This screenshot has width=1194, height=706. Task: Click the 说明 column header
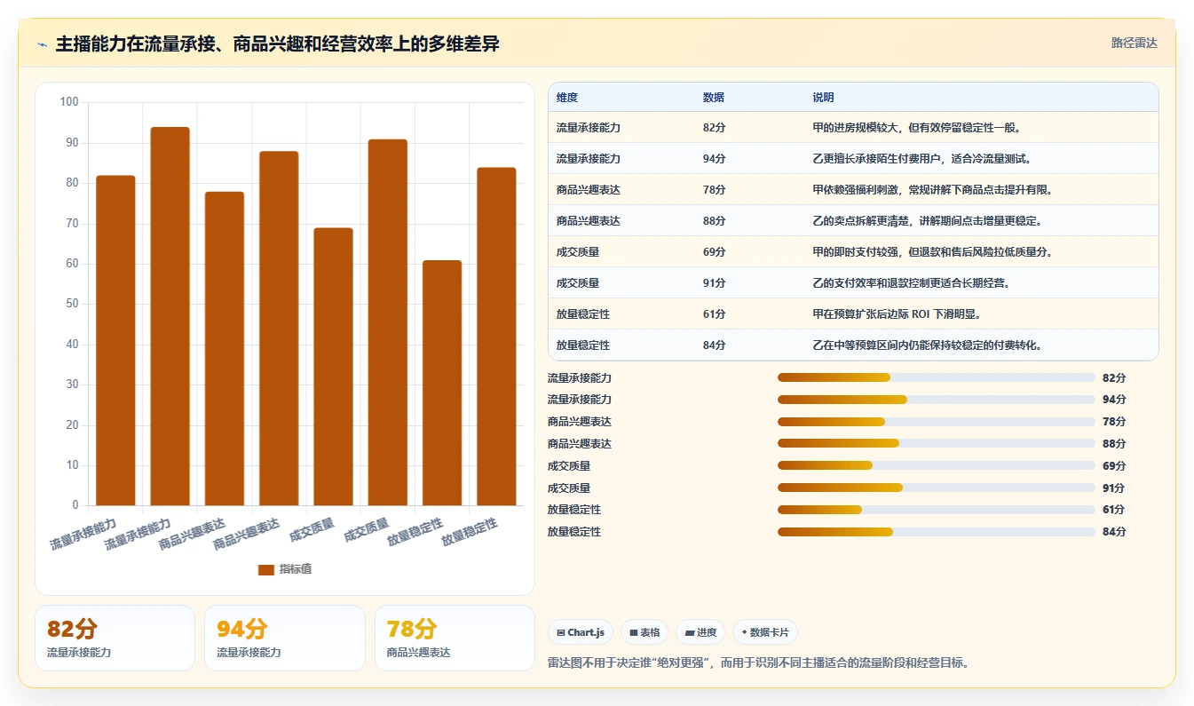click(823, 98)
